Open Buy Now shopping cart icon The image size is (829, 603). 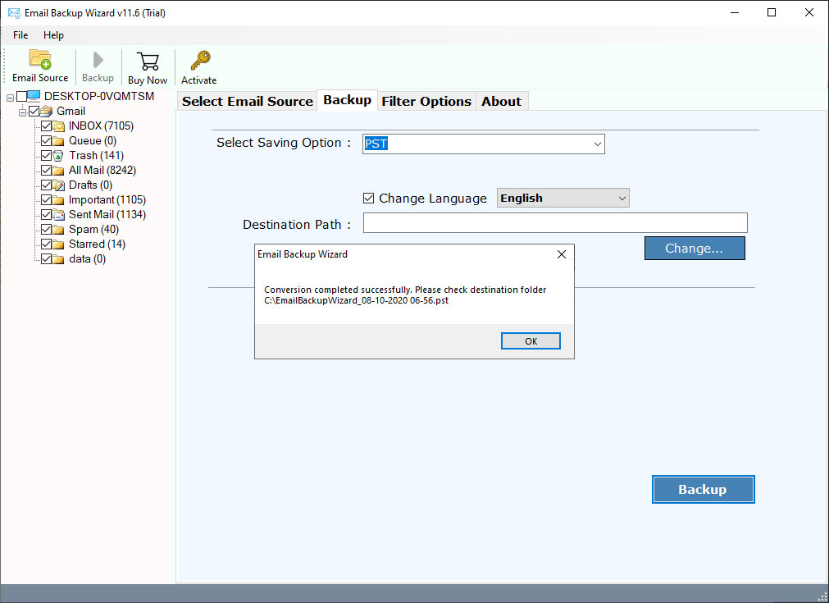coord(148,61)
